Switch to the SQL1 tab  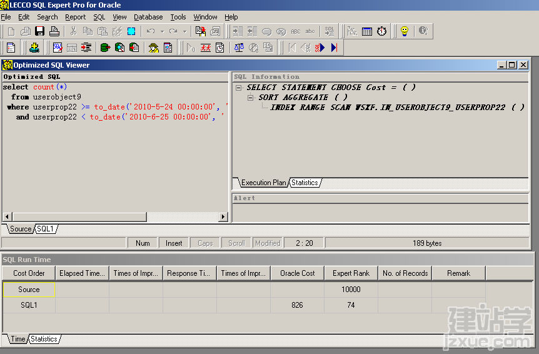tap(46, 229)
